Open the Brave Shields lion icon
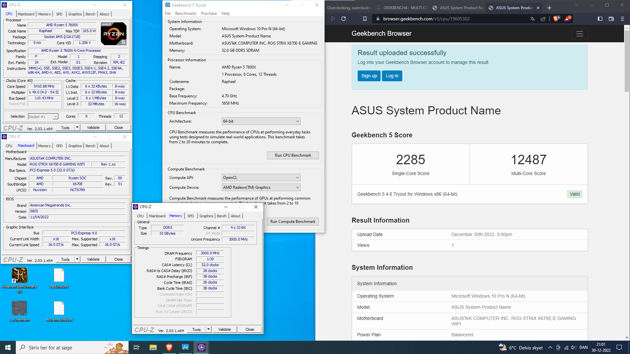 click(556, 18)
